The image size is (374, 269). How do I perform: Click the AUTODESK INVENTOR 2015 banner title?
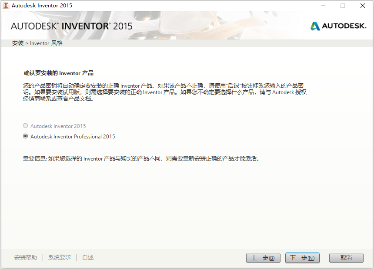pyautogui.click(x=72, y=26)
